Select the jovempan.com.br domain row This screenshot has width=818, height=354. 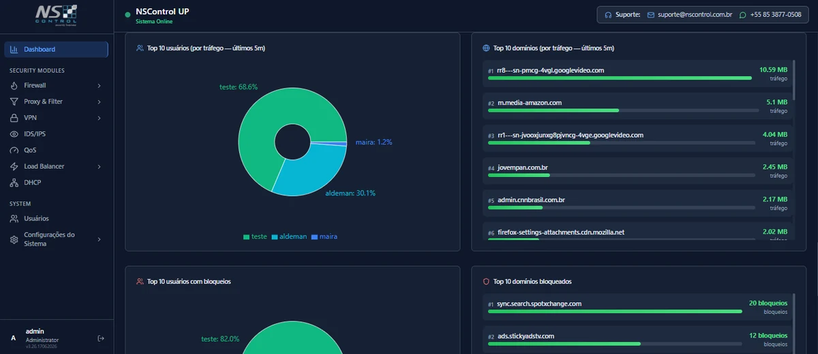(638, 171)
